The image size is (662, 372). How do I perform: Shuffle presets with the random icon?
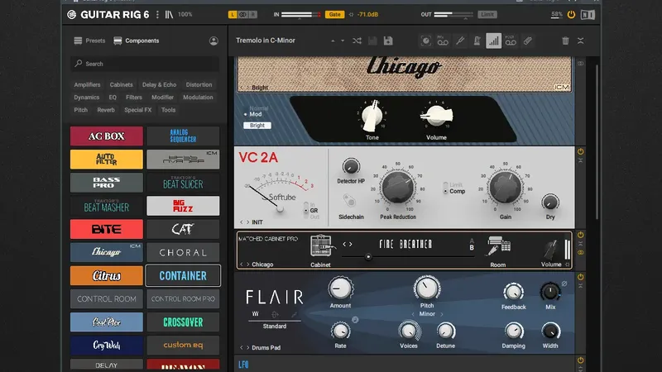(x=357, y=41)
